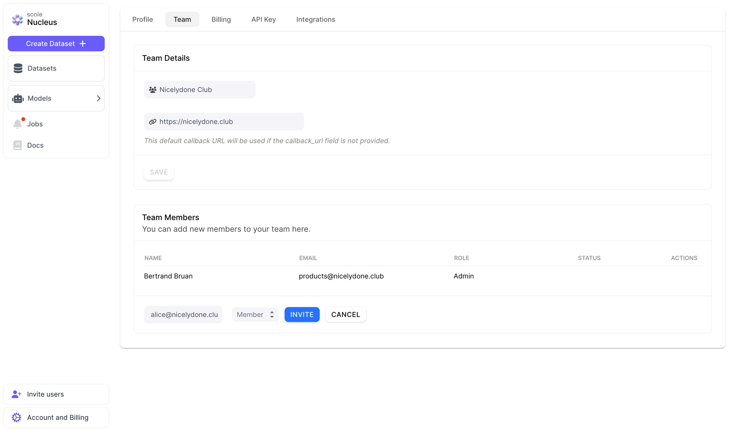Click the plus icon on Create Dataset
The height and width of the screenshot is (431, 733).
pyautogui.click(x=83, y=44)
